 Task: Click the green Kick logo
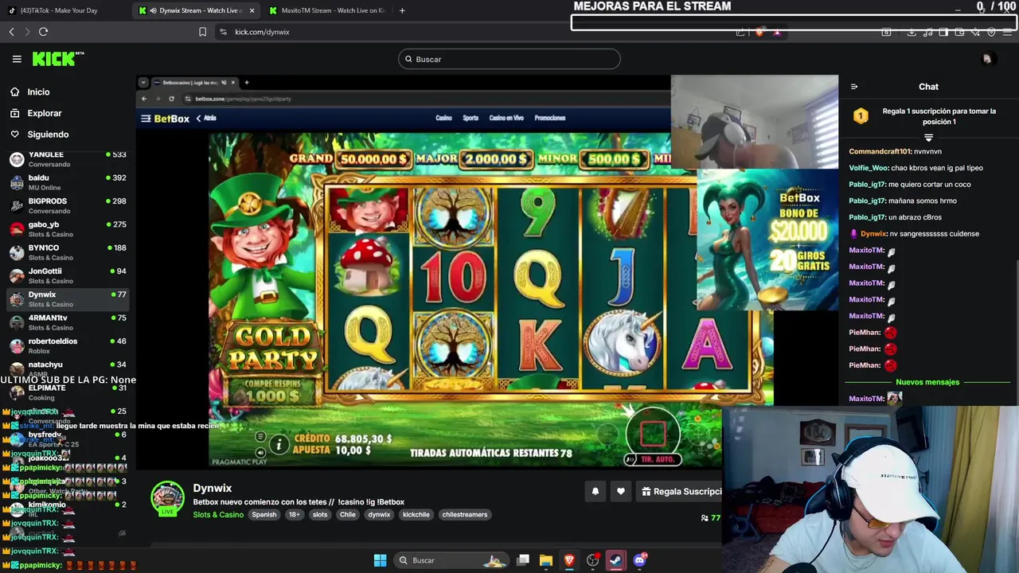(58, 59)
